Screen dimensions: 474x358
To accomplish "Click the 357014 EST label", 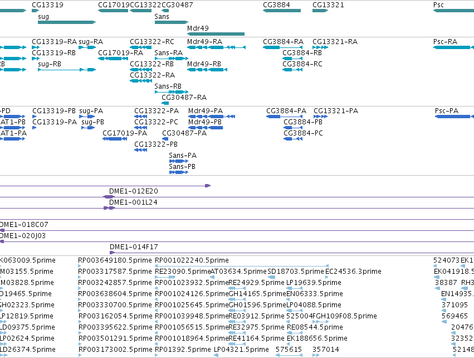I will pyautogui.click(x=326, y=350).
